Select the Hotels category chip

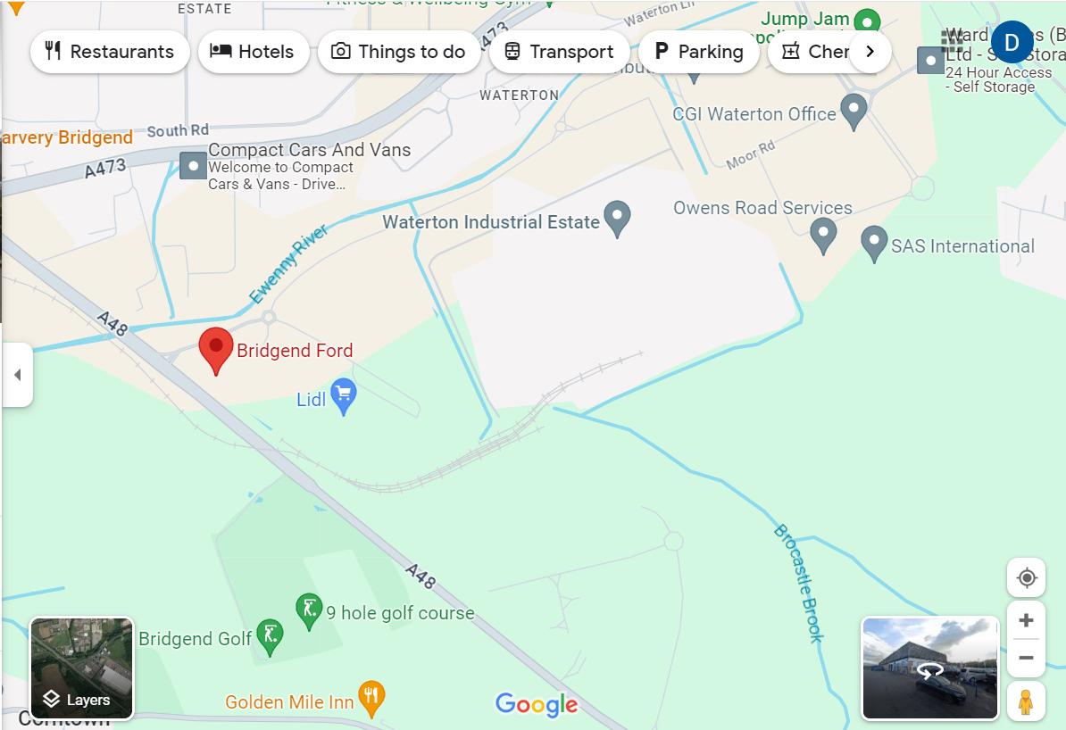[x=253, y=52]
